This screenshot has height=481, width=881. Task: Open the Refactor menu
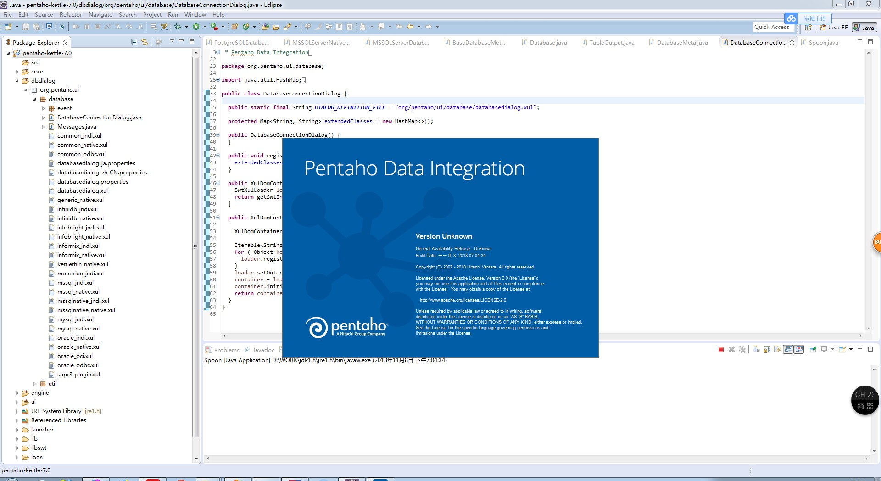pos(71,15)
